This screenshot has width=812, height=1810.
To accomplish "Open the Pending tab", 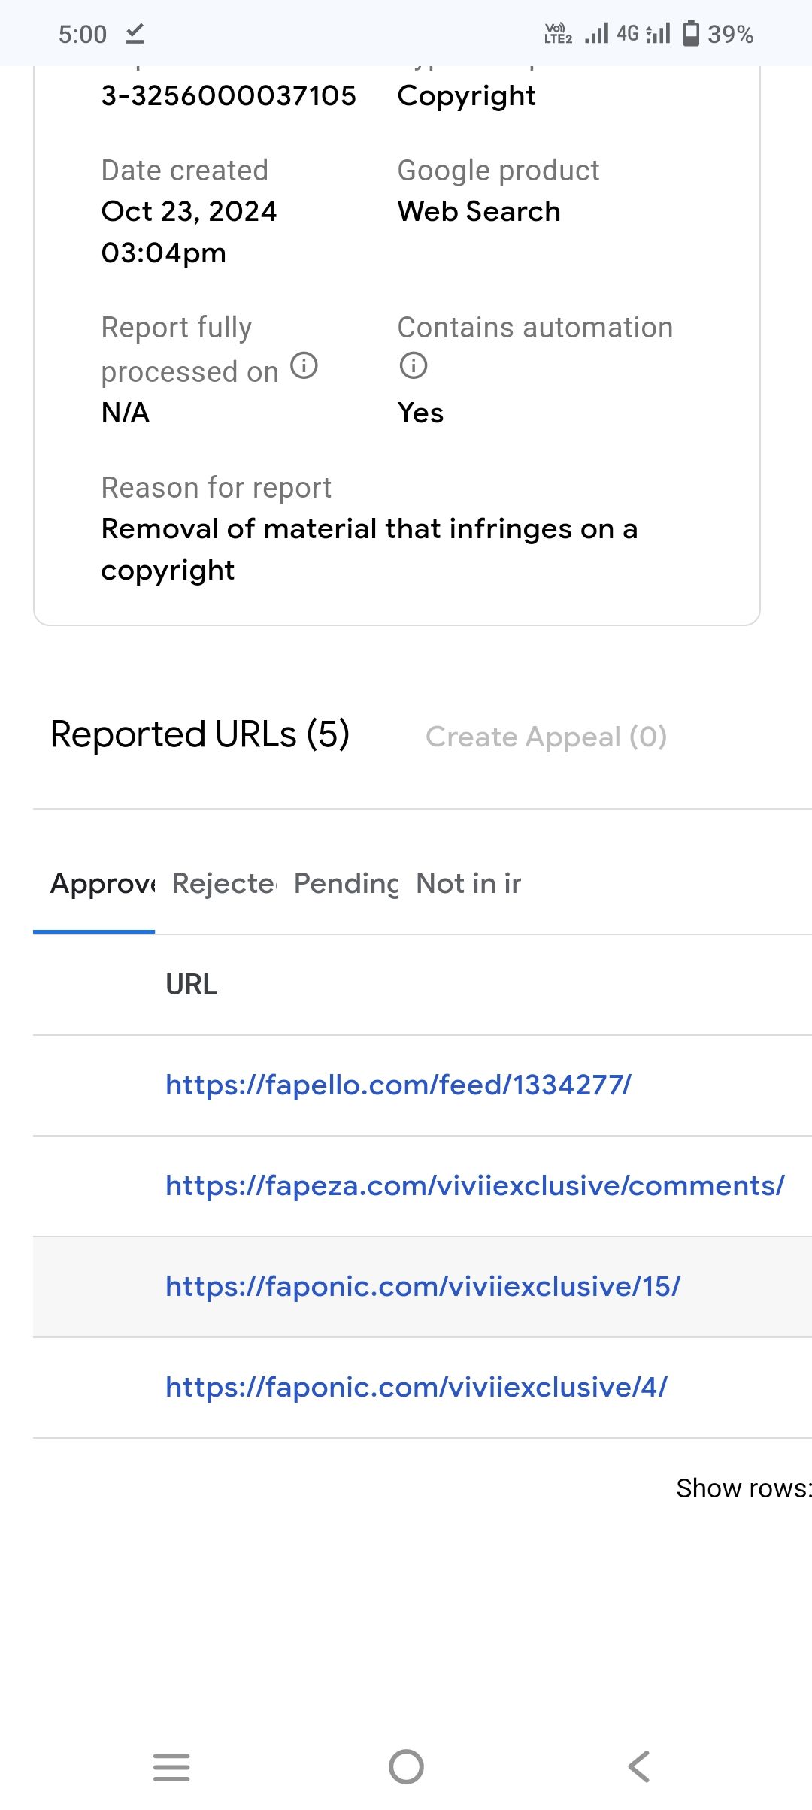I will click(x=346, y=884).
